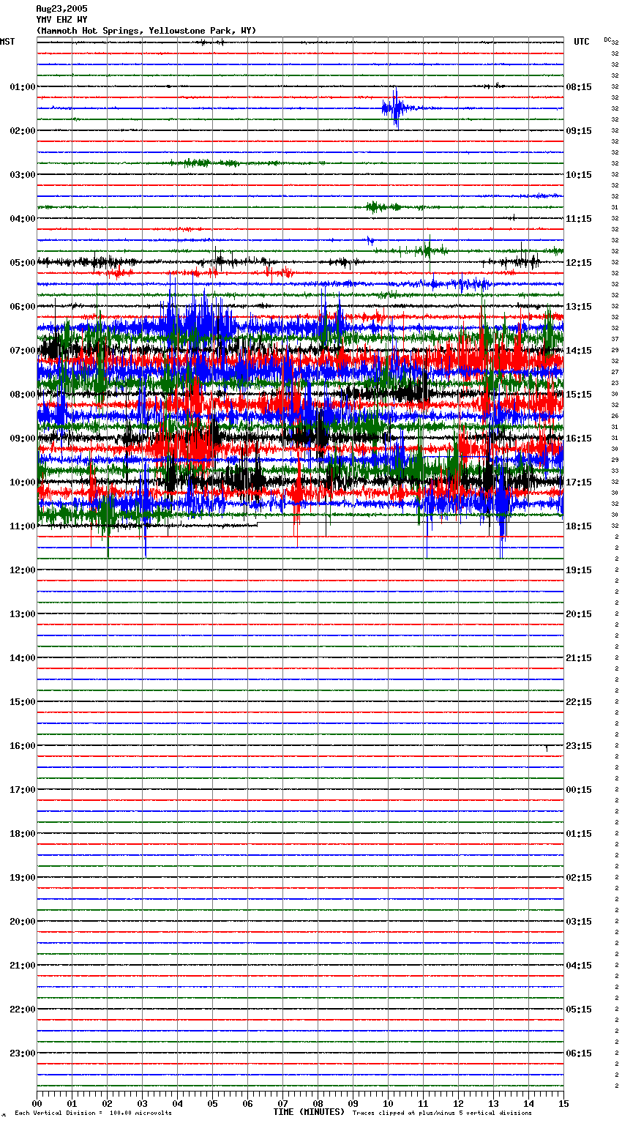Image resolution: width=622 pixels, height=1123 pixels.
Task: Click the 17:15 UTC time label
Action: click(x=579, y=482)
